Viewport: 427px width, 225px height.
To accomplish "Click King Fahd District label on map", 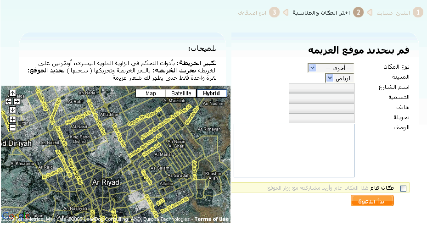I will point(79,139).
